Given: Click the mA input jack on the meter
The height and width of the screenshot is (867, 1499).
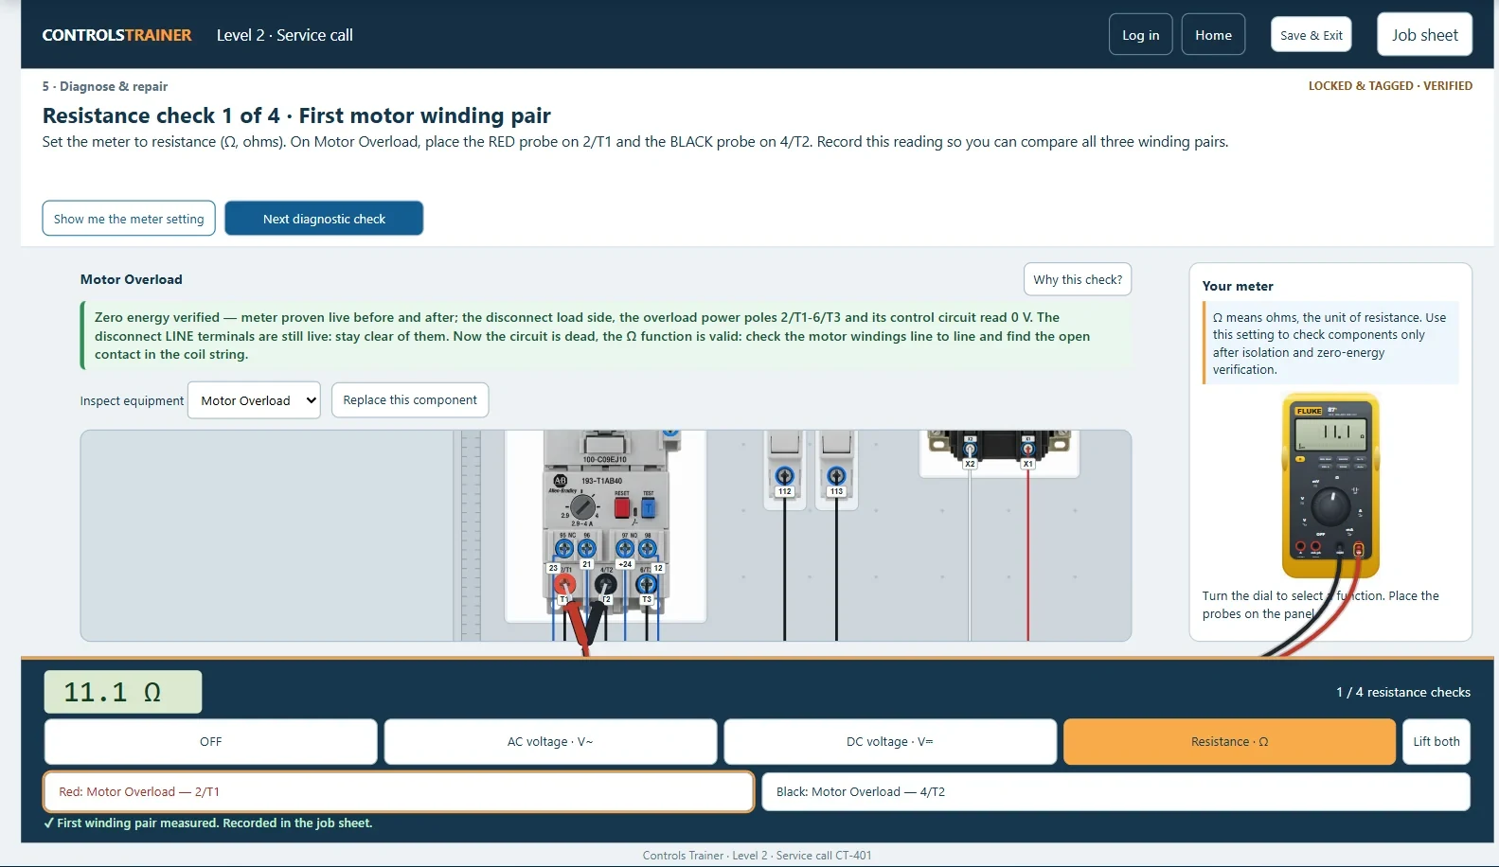Looking at the screenshot, I should 1315,547.
